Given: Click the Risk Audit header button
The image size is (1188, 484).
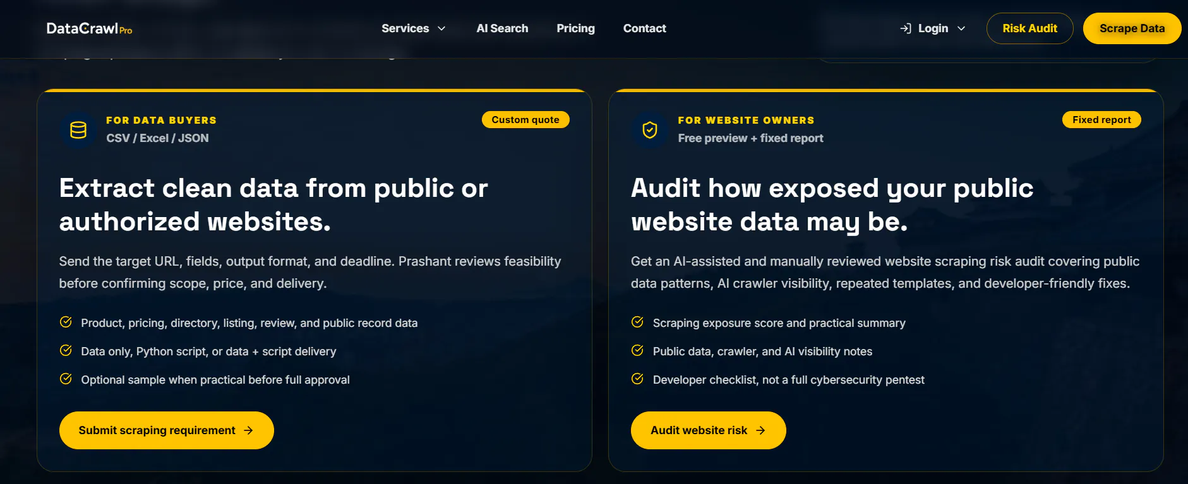Looking at the screenshot, I should tap(1029, 28).
